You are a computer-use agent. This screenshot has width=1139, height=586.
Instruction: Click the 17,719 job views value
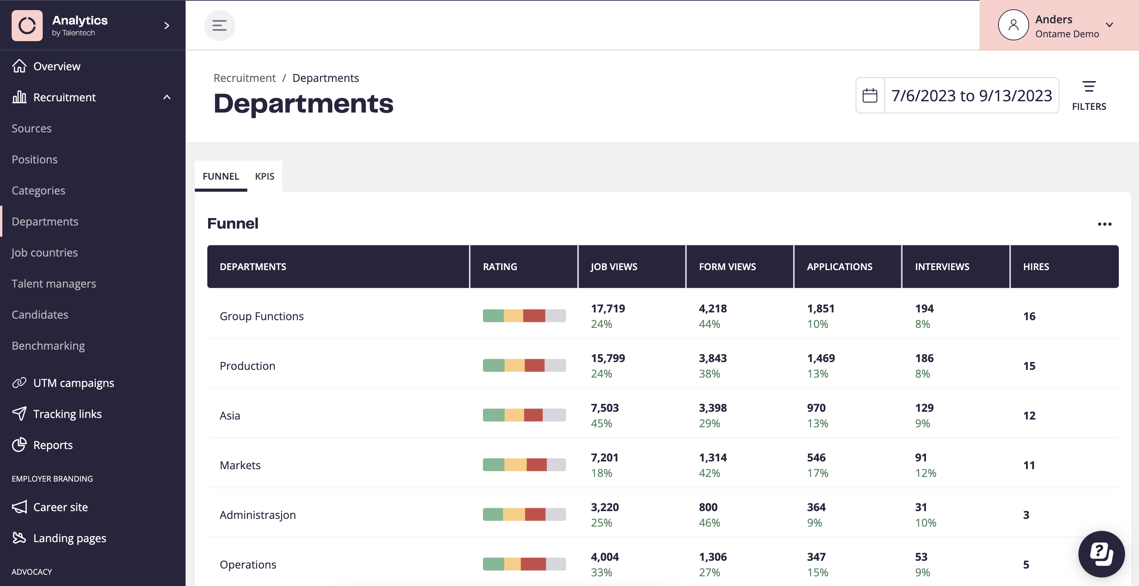[608, 309]
